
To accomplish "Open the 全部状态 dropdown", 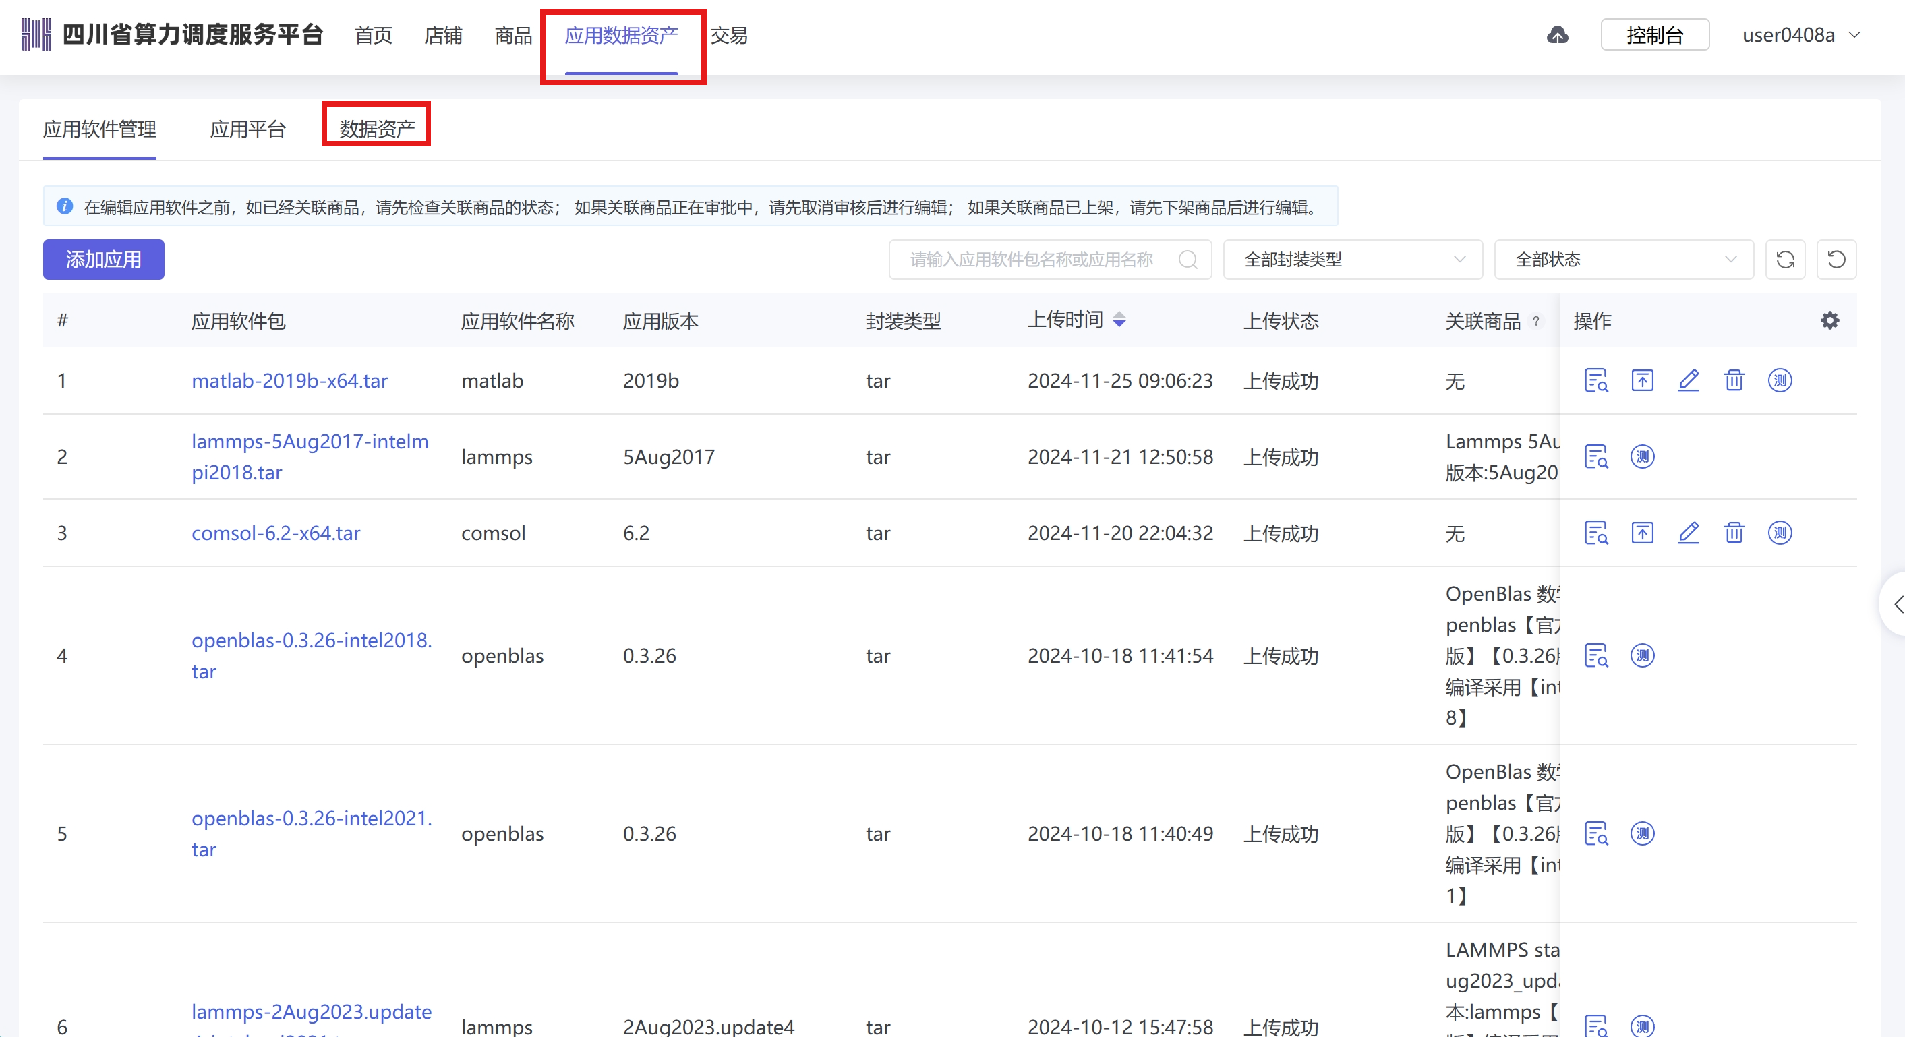I will [1624, 260].
